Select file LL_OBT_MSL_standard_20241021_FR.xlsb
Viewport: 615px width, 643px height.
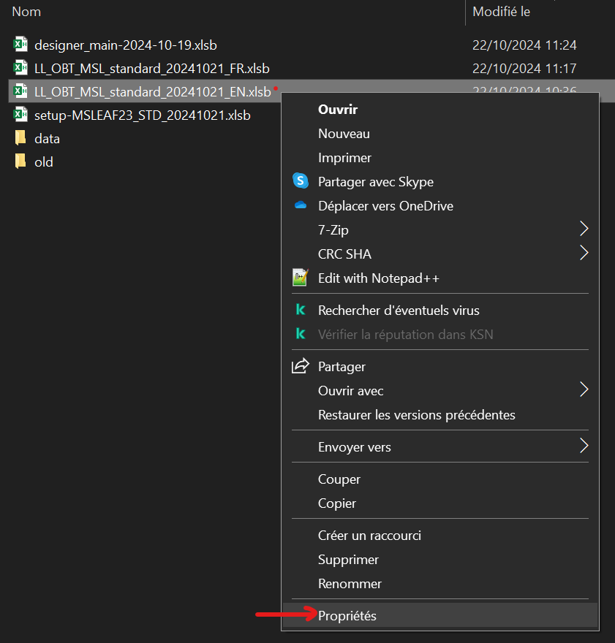tap(152, 69)
